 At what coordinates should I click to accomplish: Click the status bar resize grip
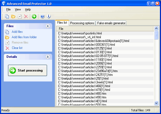(x=158, y=111)
